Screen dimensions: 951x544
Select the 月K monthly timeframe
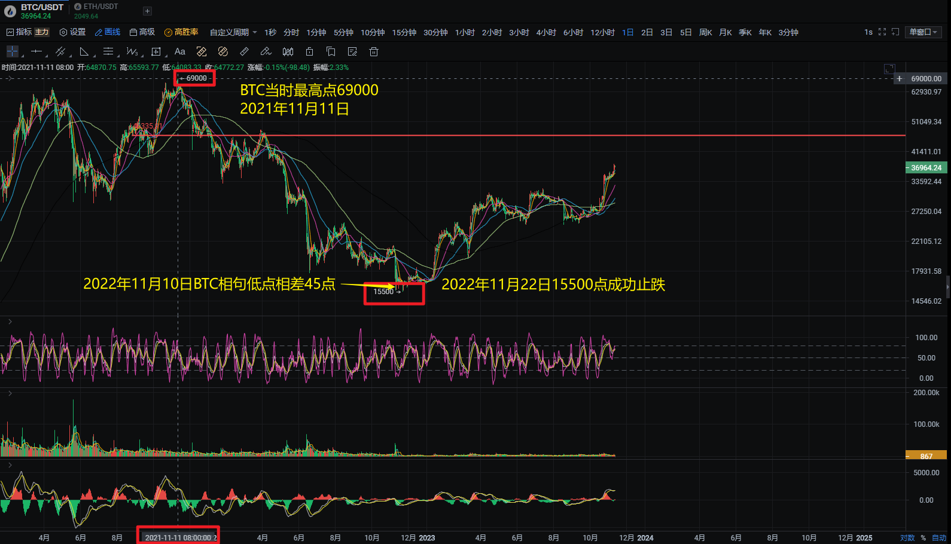click(x=726, y=32)
